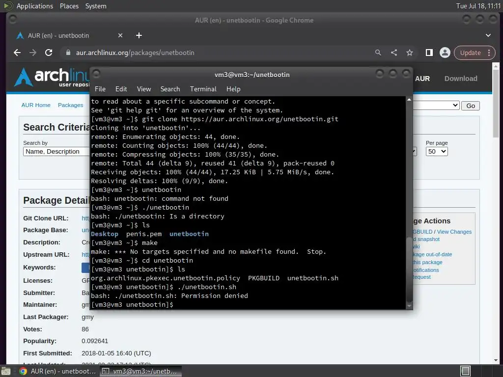Open the Terminal menu in terminal window
This screenshot has height=377, width=503.
[x=203, y=89]
